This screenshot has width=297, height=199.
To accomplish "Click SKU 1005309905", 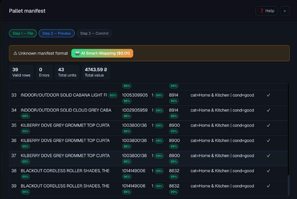I will click(135, 95).
